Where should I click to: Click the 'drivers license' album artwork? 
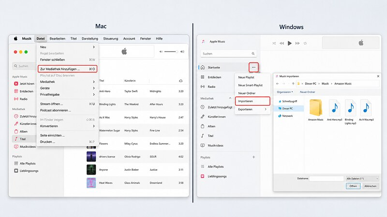91,156
